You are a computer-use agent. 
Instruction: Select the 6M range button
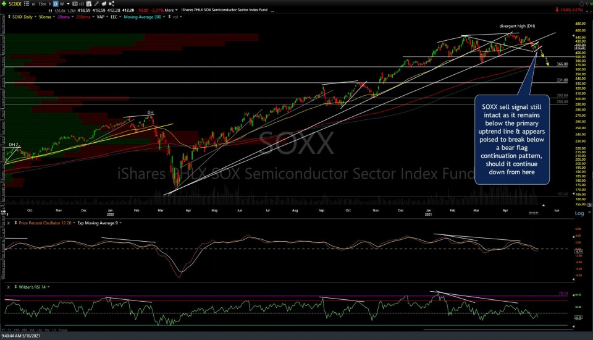point(25,330)
